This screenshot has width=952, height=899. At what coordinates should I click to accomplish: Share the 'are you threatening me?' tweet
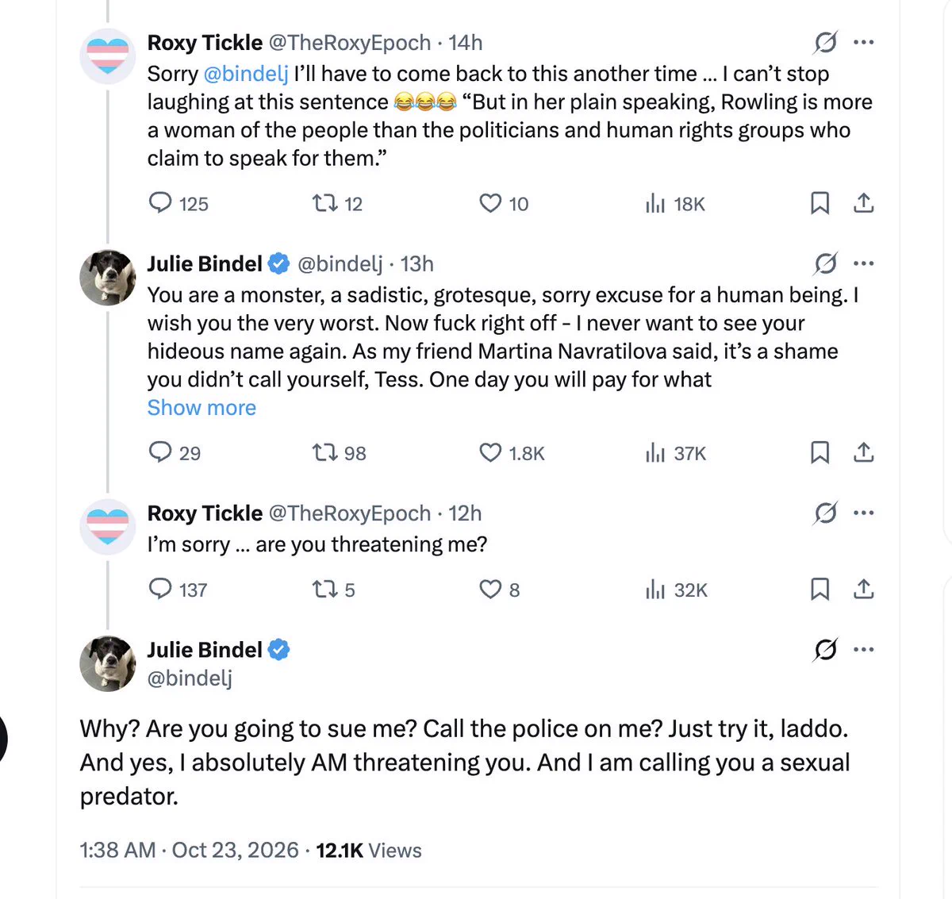(x=863, y=590)
